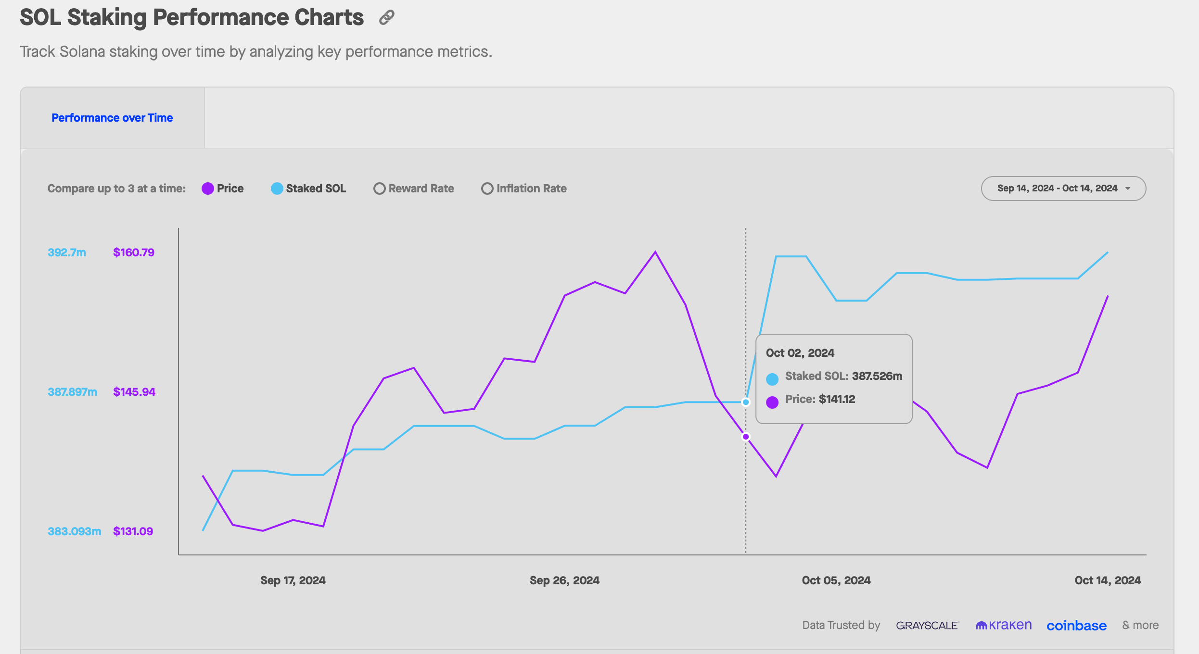Click the 383.093m Staked SOL axis label

tap(75, 531)
